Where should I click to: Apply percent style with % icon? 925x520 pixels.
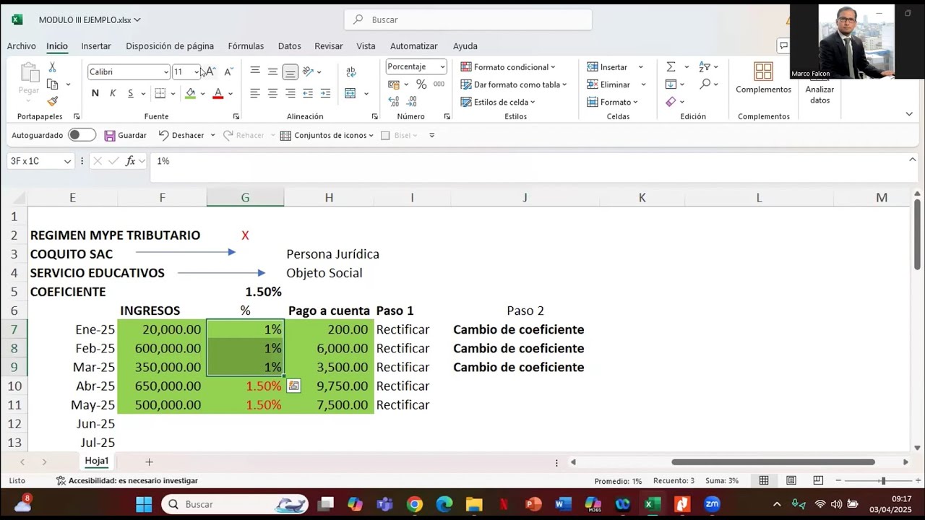421,84
